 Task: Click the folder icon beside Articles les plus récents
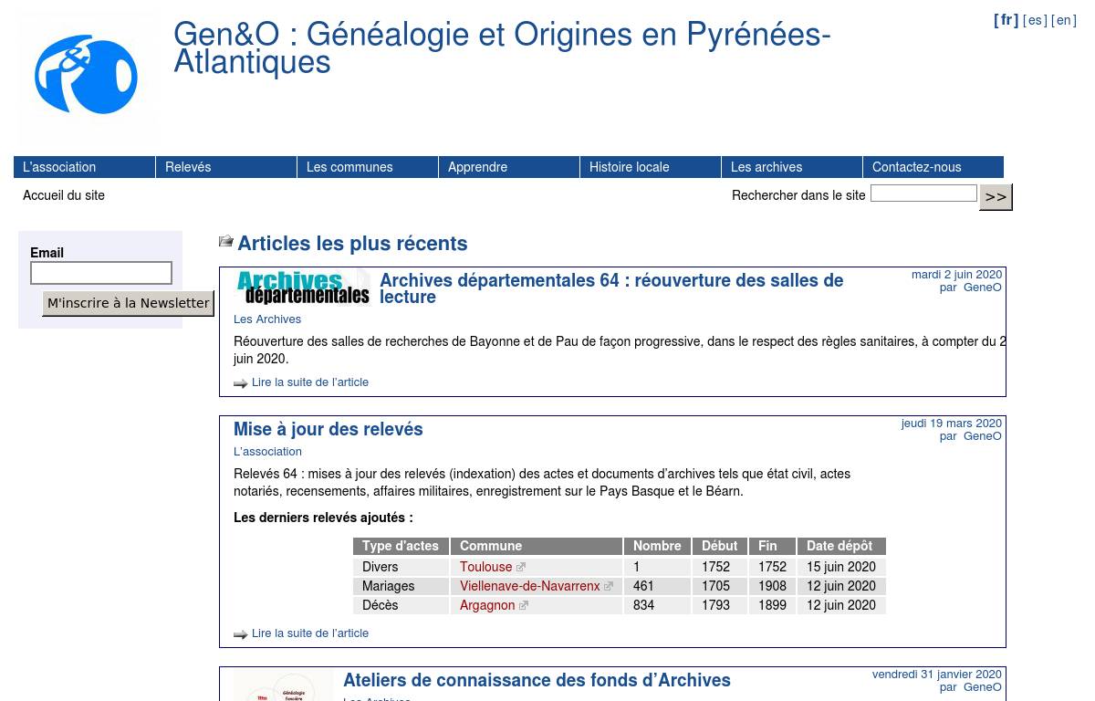(x=226, y=242)
